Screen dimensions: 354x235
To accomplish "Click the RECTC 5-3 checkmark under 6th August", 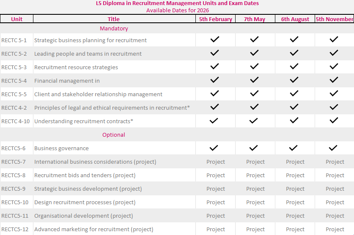I will pos(294,67).
